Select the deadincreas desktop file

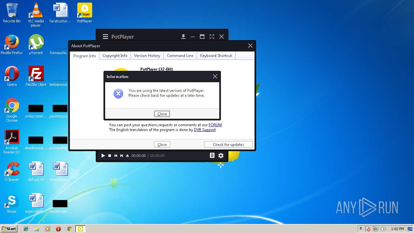click(x=36, y=143)
